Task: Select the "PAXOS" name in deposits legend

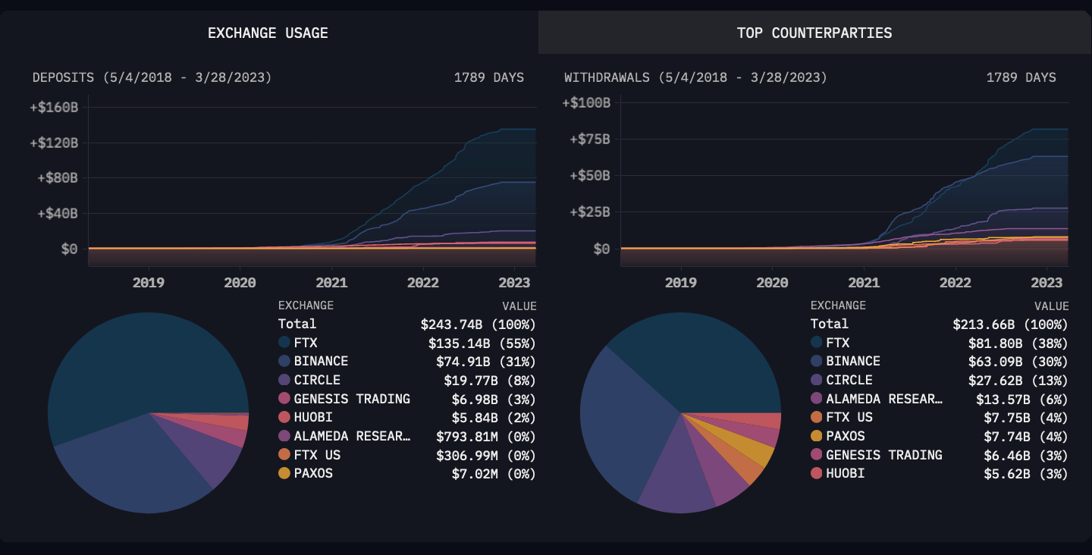Action: pos(313,473)
